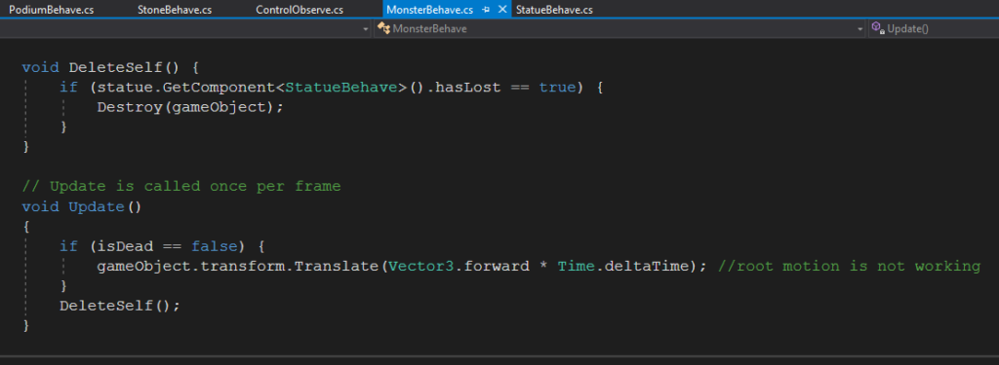Open the project scope dropdown arrow

[x=365, y=28]
